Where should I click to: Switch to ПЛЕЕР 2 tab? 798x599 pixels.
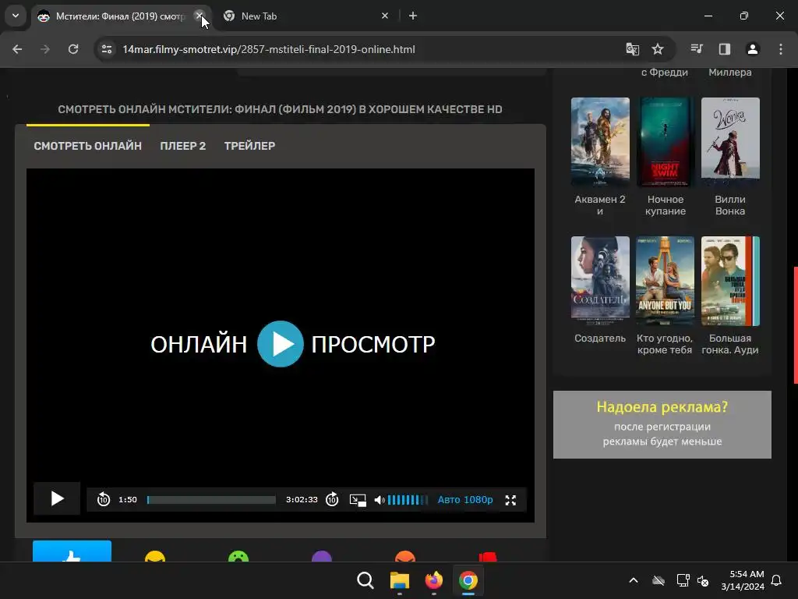(x=182, y=146)
